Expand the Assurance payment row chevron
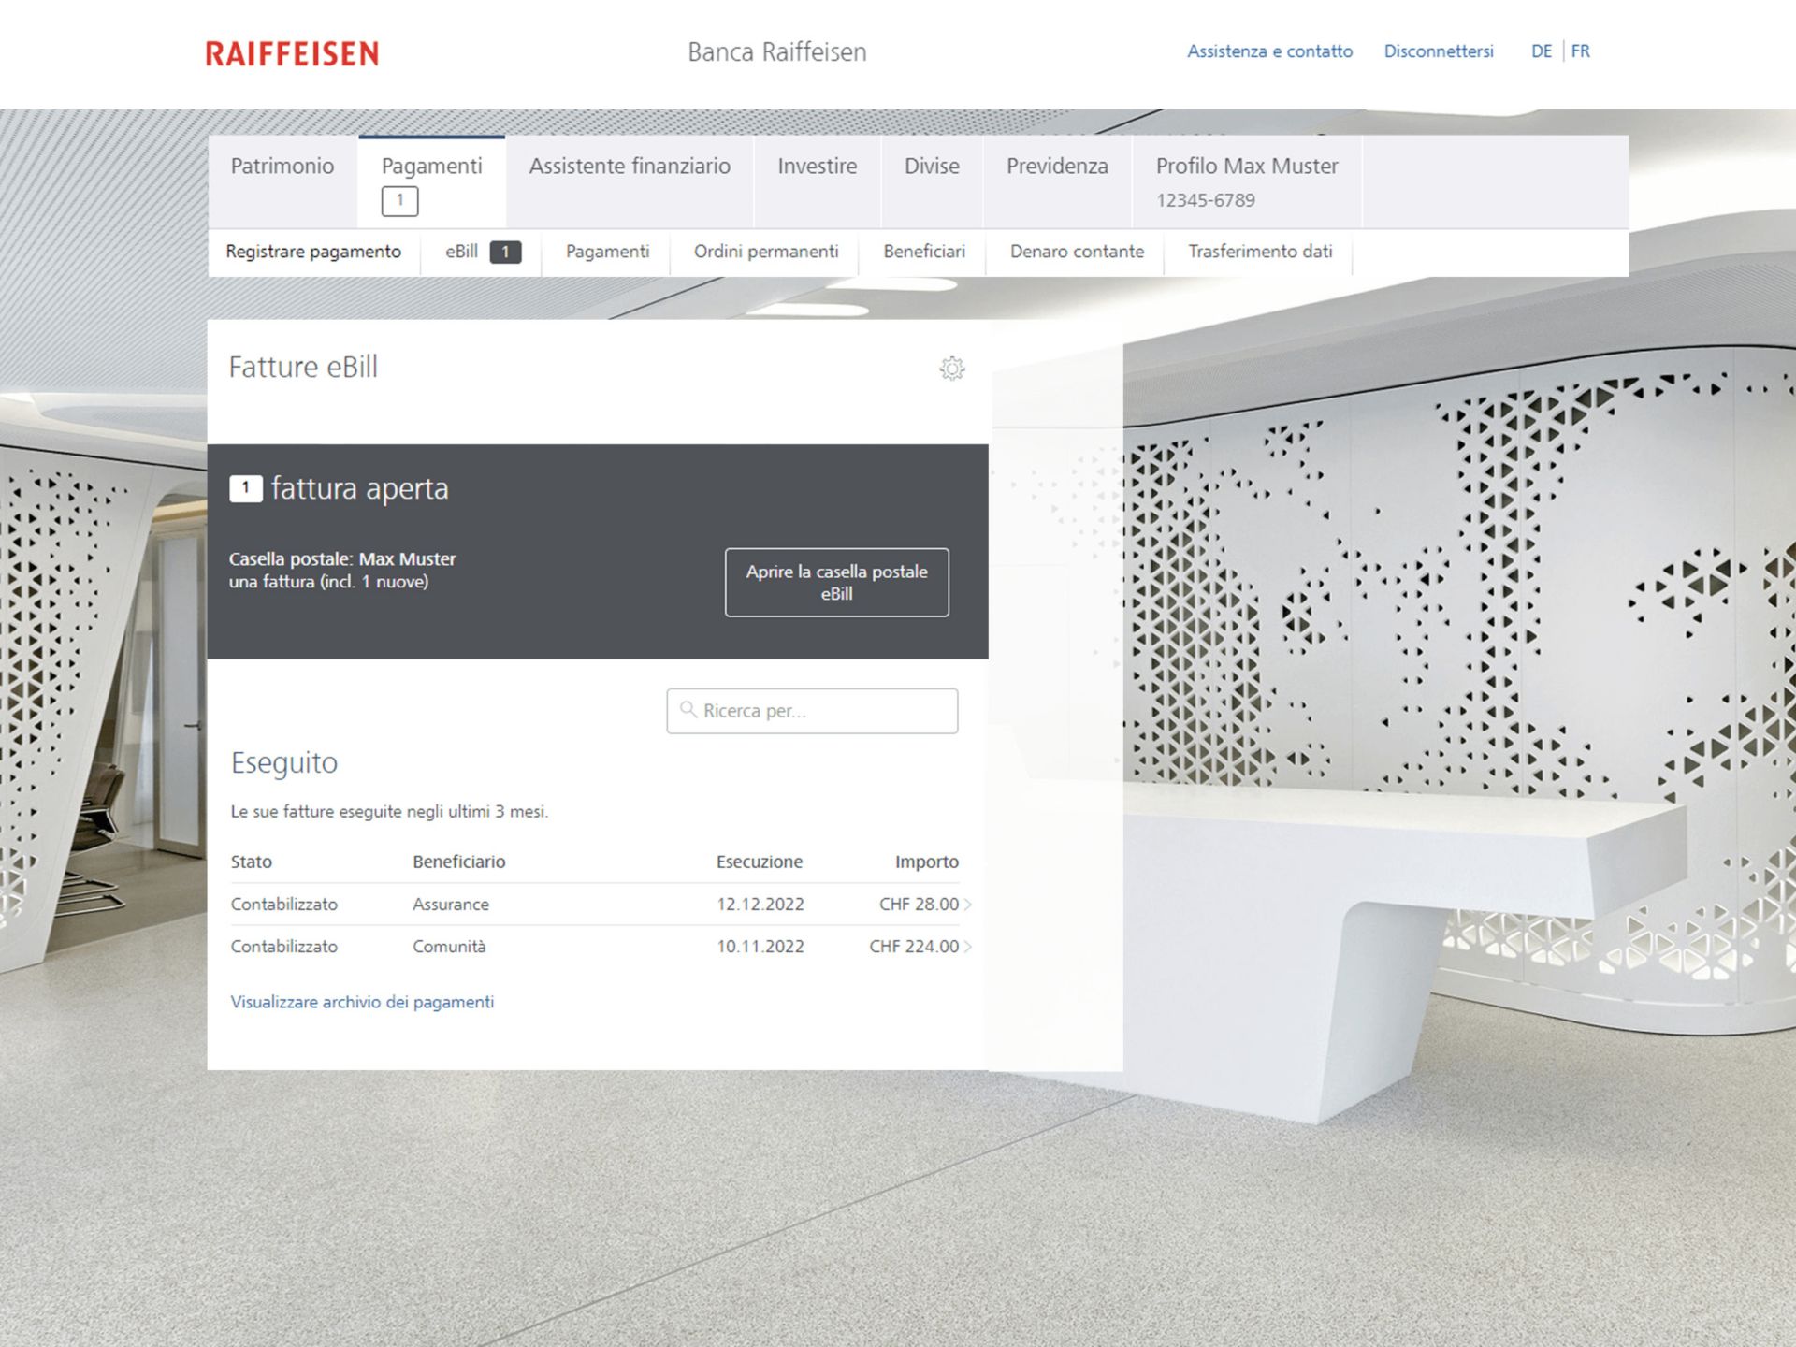 click(x=968, y=905)
